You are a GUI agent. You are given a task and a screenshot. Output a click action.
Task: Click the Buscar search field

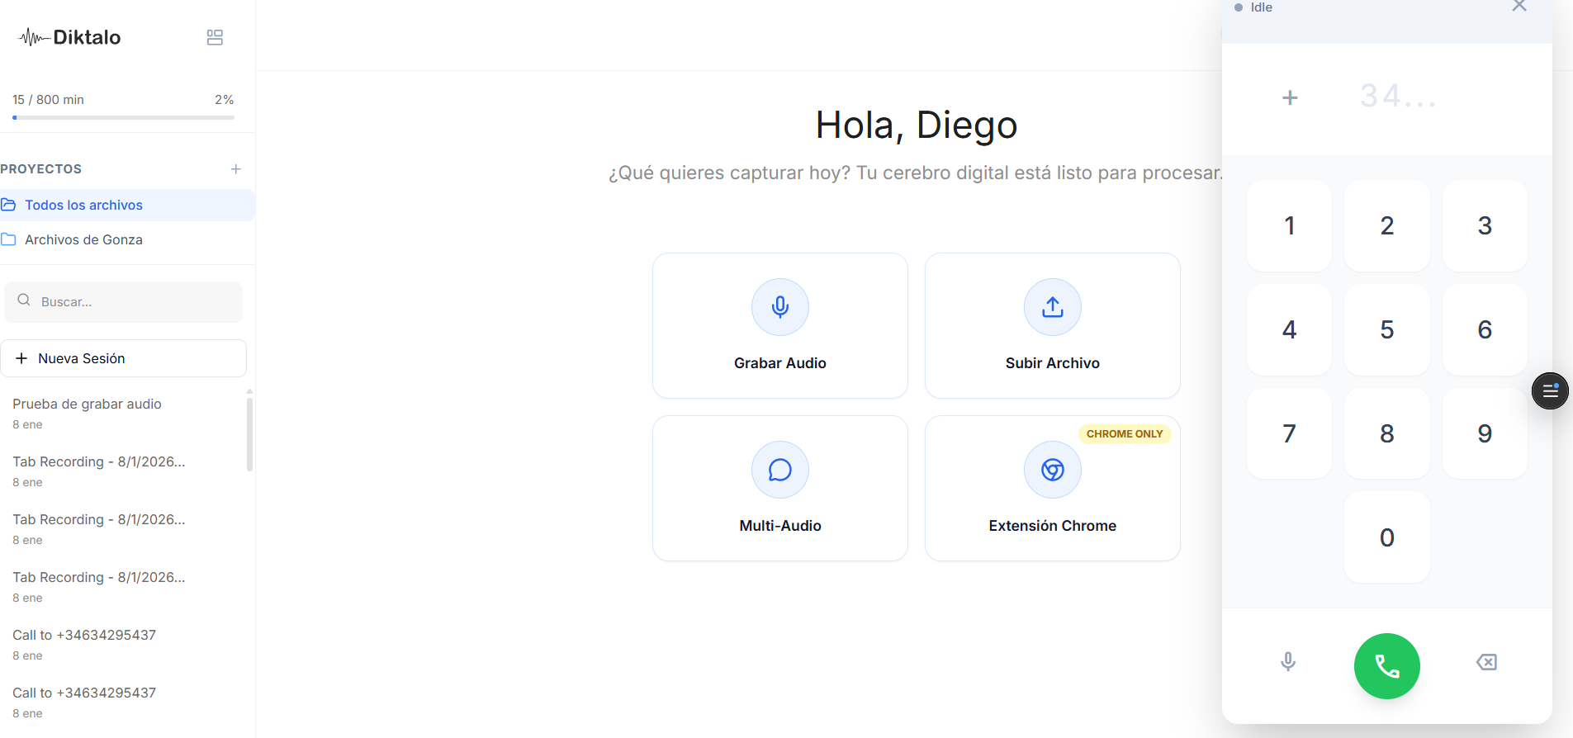(x=124, y=302)
